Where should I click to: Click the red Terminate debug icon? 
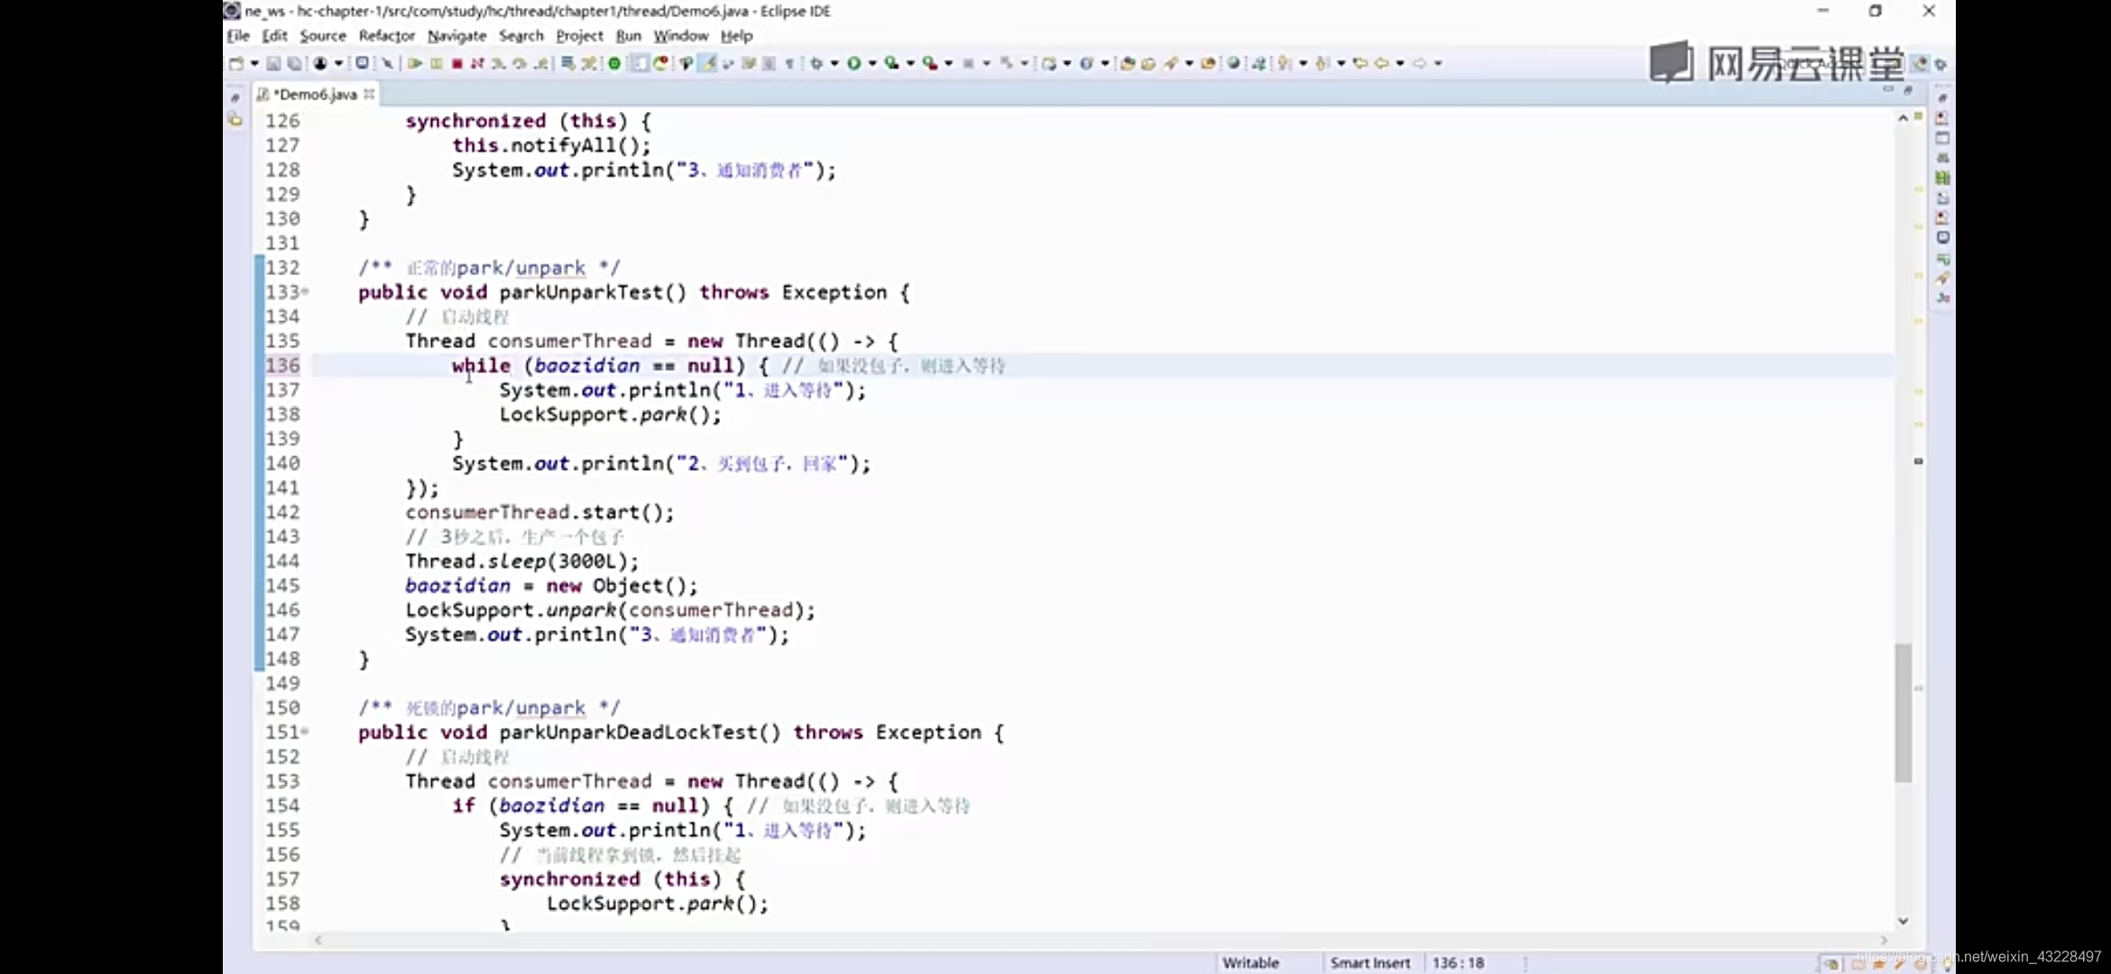(457, 63)
